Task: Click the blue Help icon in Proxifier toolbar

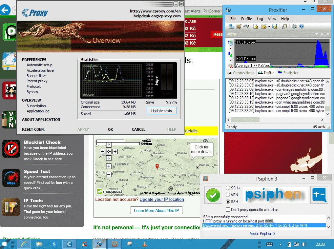Action: point(302,26)
